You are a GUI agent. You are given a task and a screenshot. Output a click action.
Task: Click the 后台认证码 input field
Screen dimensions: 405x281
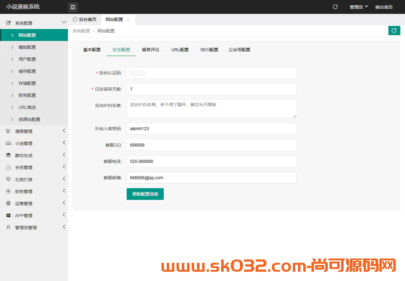click(212, 73)
